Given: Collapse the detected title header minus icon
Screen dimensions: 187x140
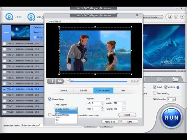Looking at the screenshot, I should [x=6, y=33].
